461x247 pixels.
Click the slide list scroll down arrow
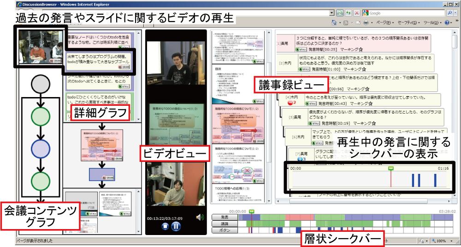point(269,201)
